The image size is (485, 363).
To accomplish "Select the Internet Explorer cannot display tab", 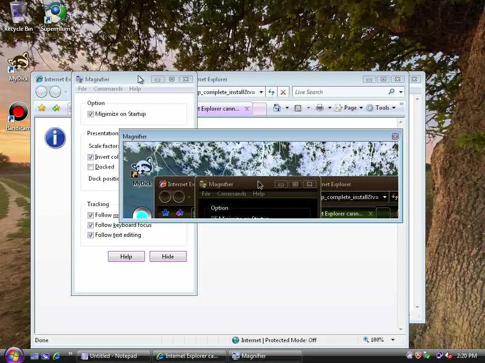I will click(x=220, y=109).
